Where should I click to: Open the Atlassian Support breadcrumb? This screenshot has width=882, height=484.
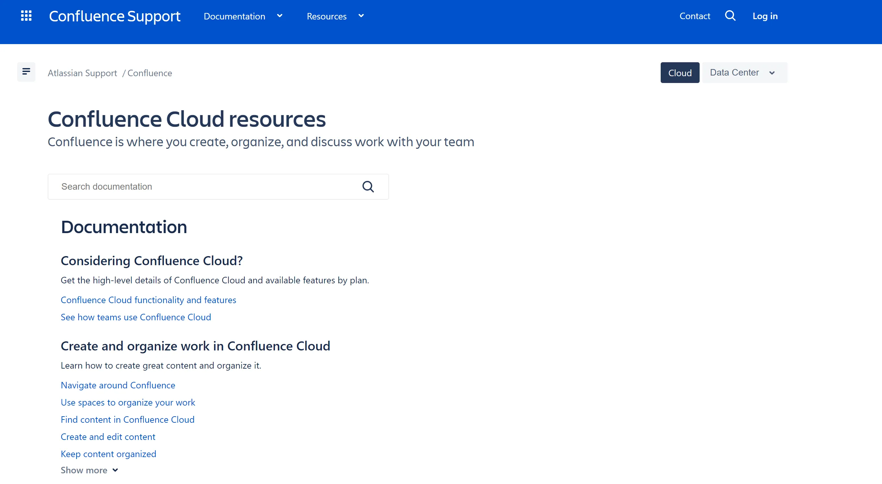pos(82,73)
